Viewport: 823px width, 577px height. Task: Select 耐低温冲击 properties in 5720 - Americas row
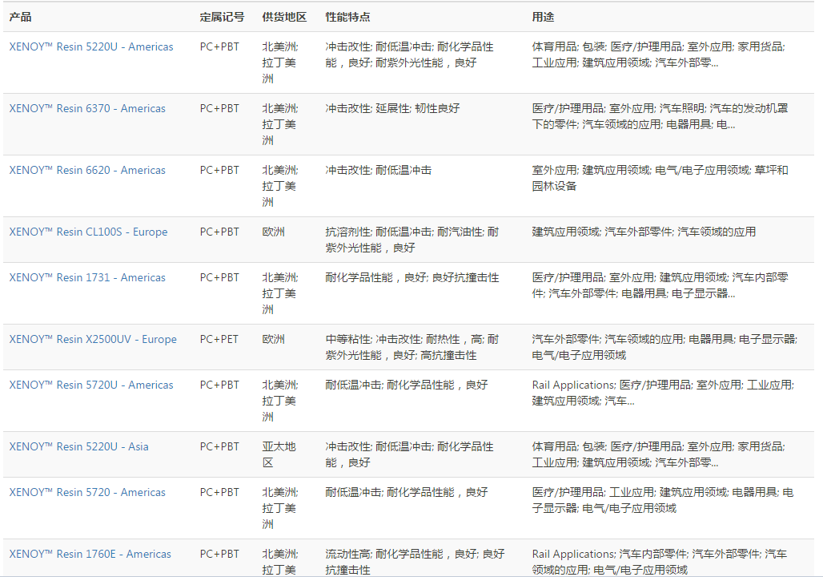pyautogui.click(x=407, y=492)
